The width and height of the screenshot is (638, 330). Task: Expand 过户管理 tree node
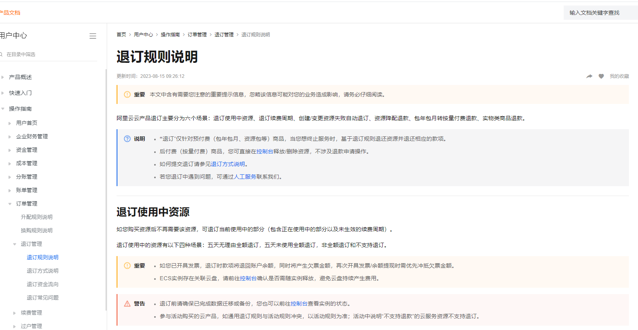(15, 326)
